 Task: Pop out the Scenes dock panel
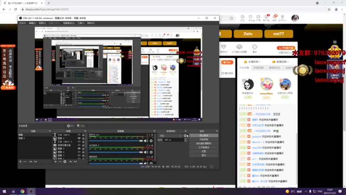pyautogui.click(x=50, y=131)
